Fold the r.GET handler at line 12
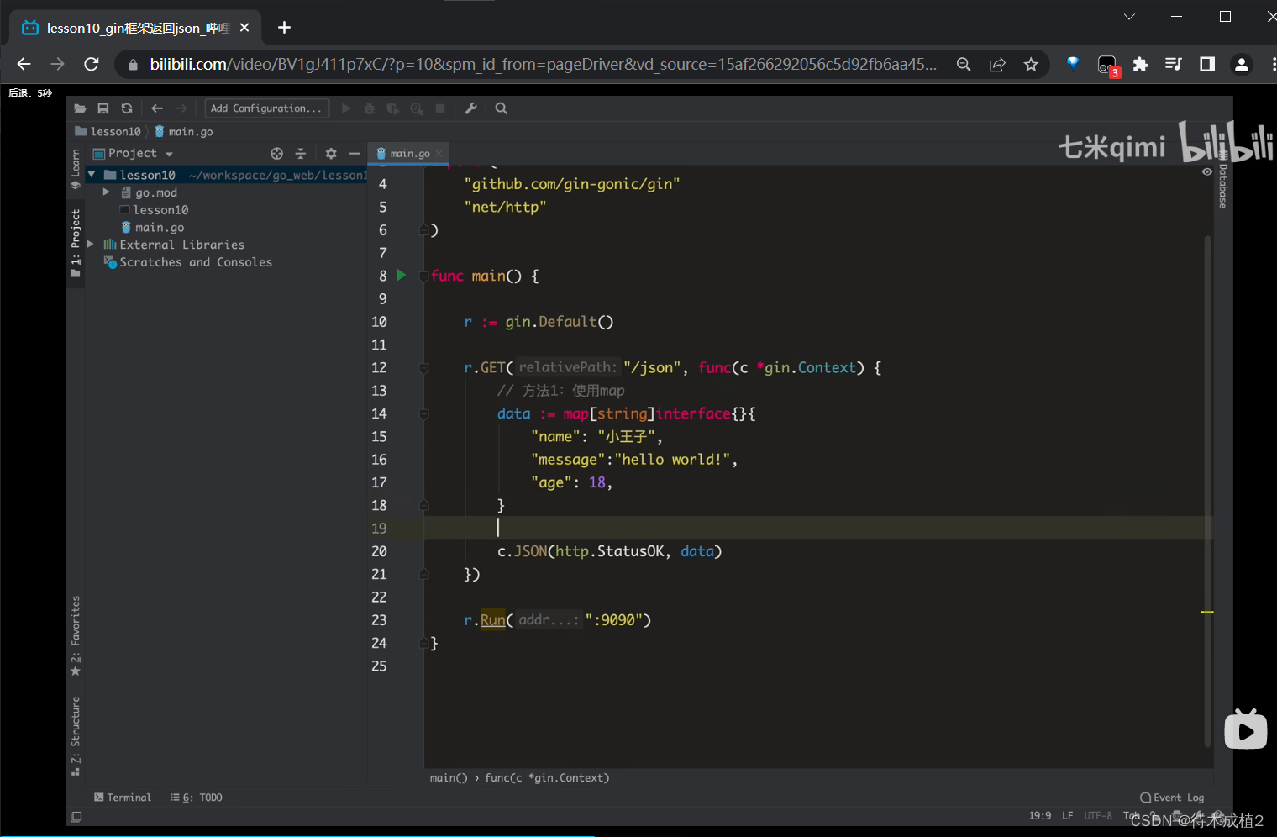 tap(424, 368)
